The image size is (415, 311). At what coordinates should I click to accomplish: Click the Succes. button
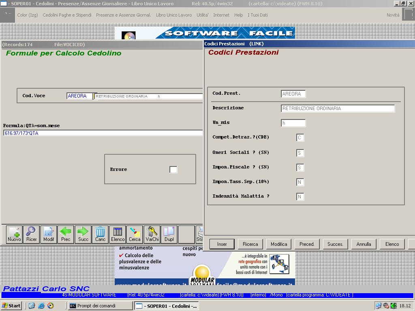(x=335, y=244)
